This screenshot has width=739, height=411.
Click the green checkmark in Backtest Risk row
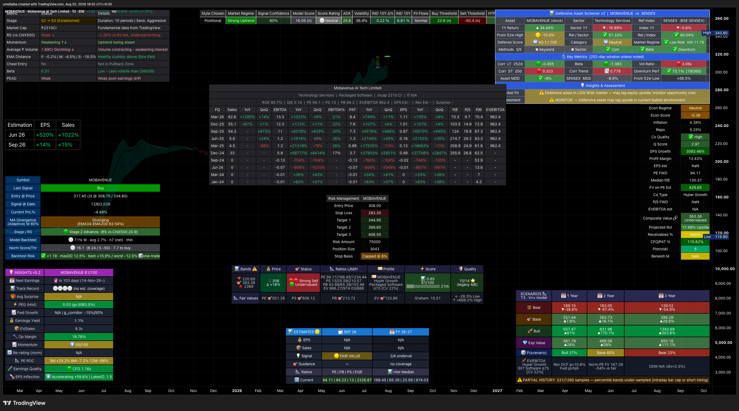click(43, 256)
